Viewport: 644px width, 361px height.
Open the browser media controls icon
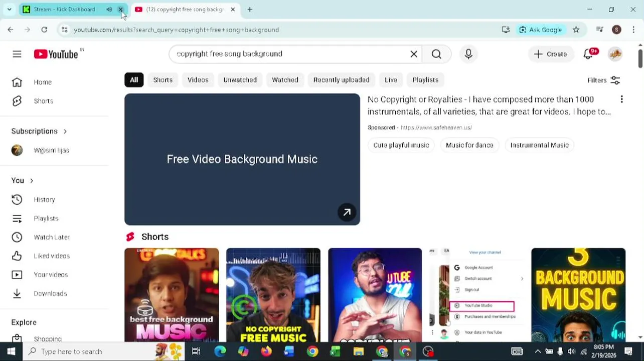(x=599, y=30)
